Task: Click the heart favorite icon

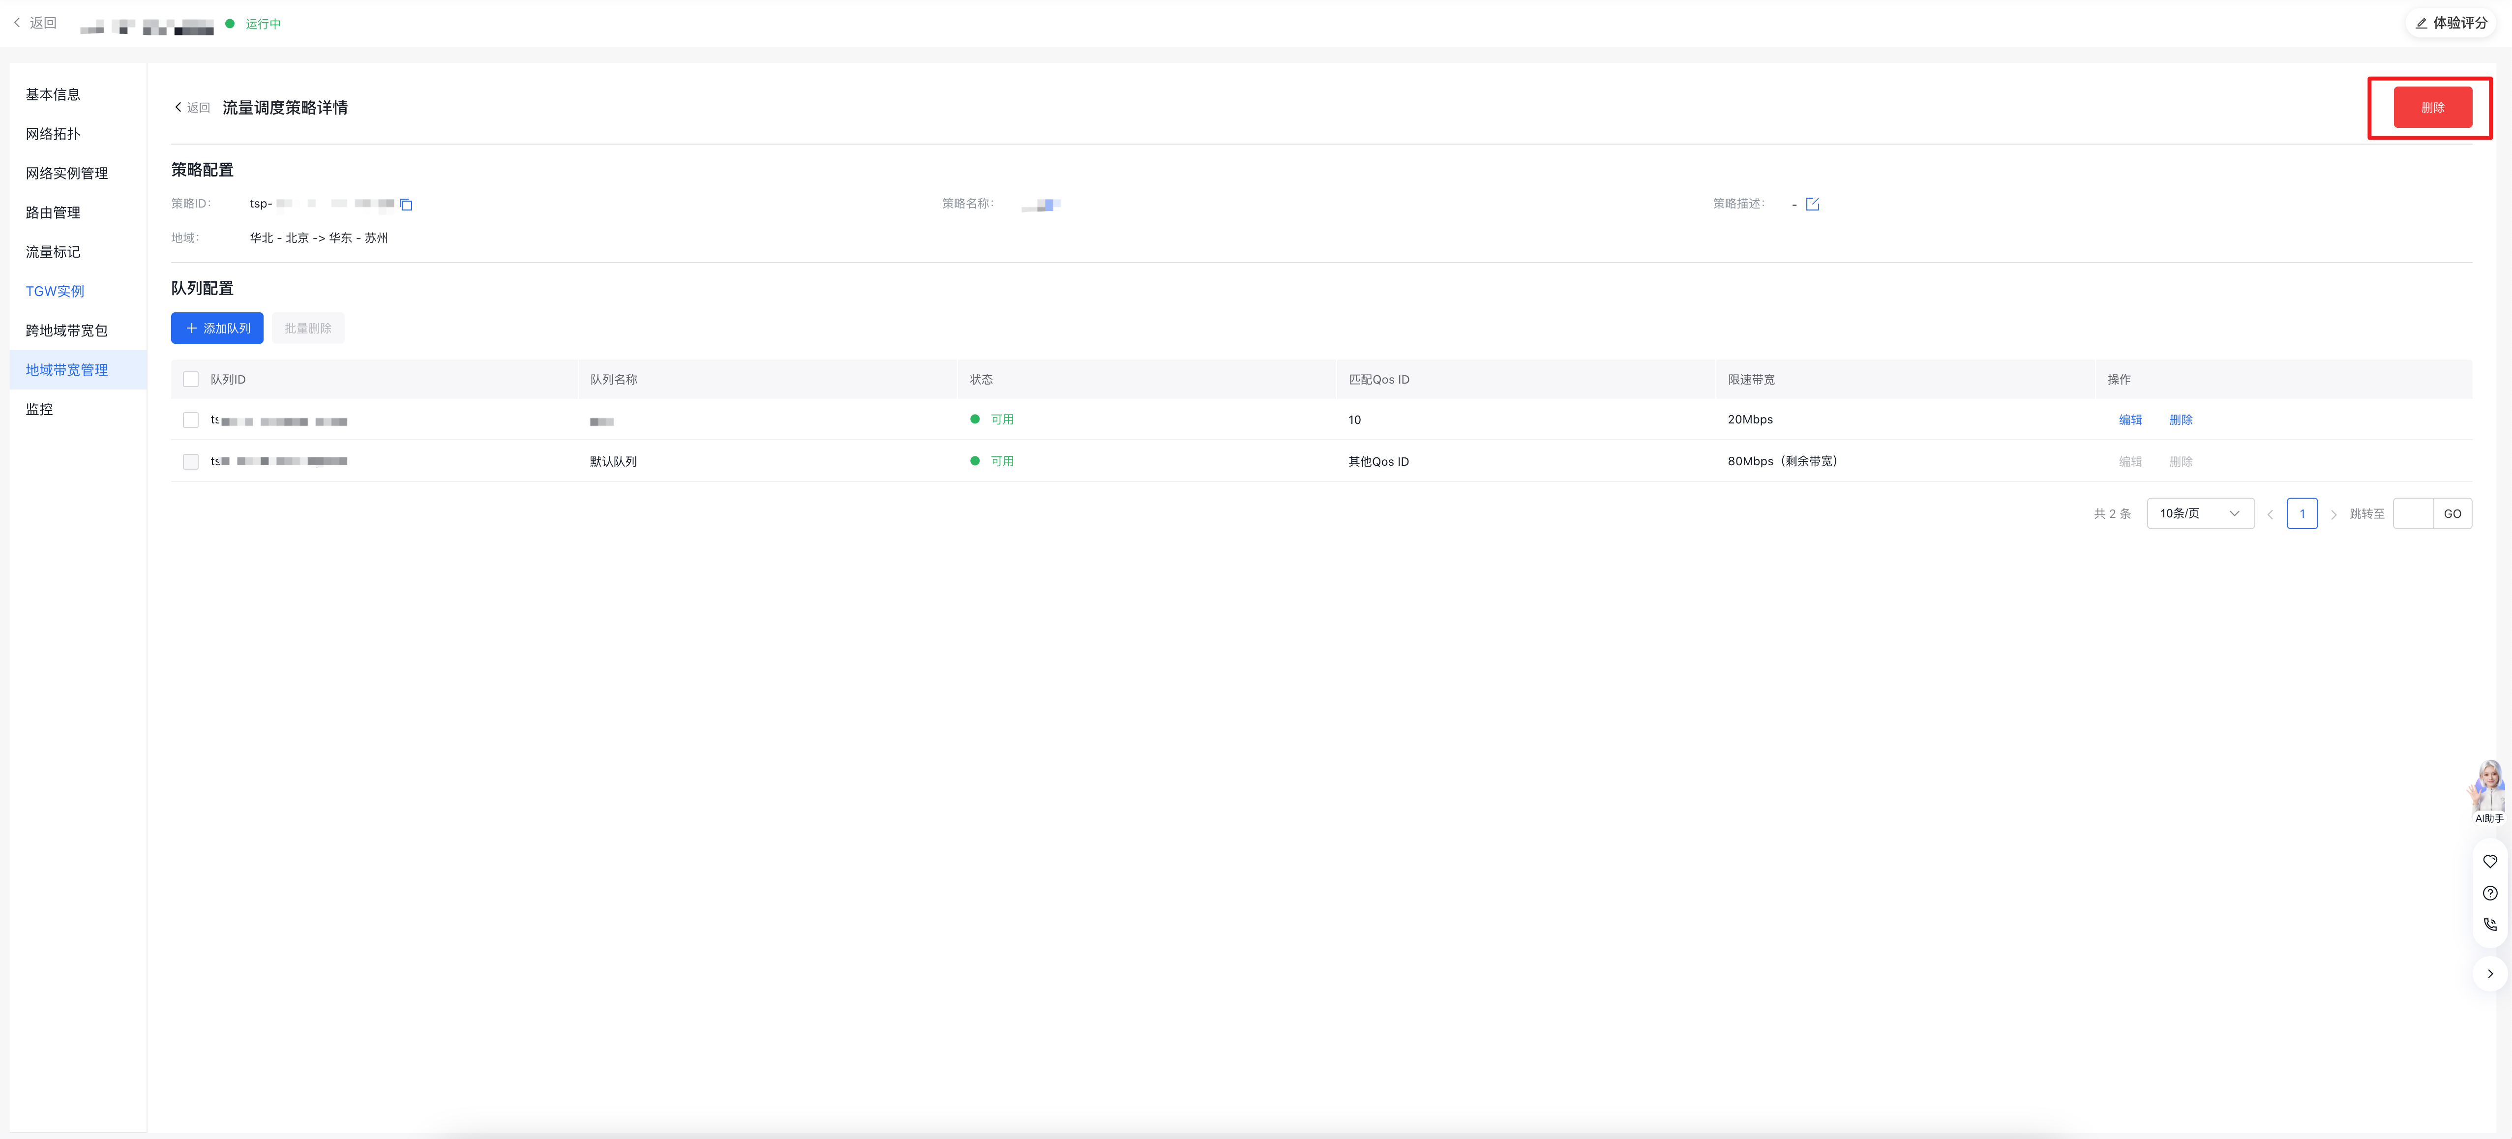Action: 2489,861
